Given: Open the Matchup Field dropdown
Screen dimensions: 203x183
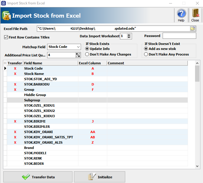Looking at the screenshot, I should [78, 47].
